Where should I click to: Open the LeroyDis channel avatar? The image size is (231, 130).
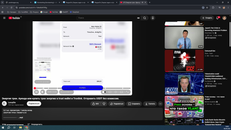tap(4, 104)
